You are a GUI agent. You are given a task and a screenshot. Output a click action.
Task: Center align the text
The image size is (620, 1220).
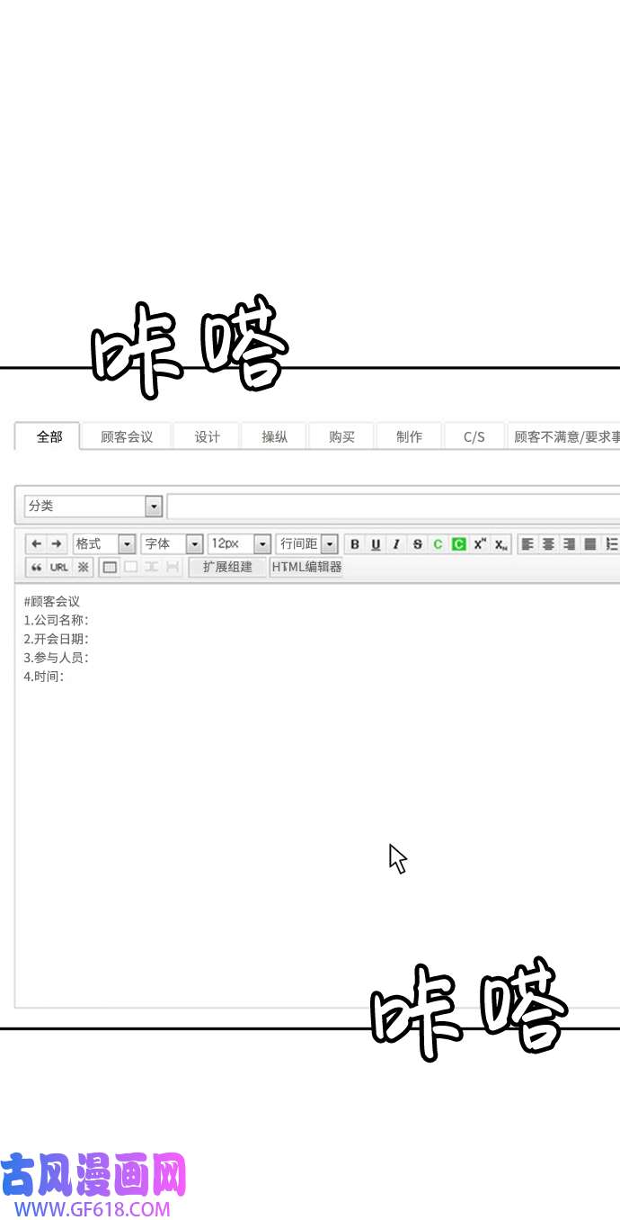point(548,544)
